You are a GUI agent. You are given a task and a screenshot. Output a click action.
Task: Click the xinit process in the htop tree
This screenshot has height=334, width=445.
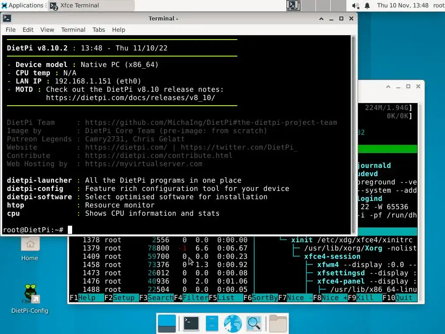(302, 240)
